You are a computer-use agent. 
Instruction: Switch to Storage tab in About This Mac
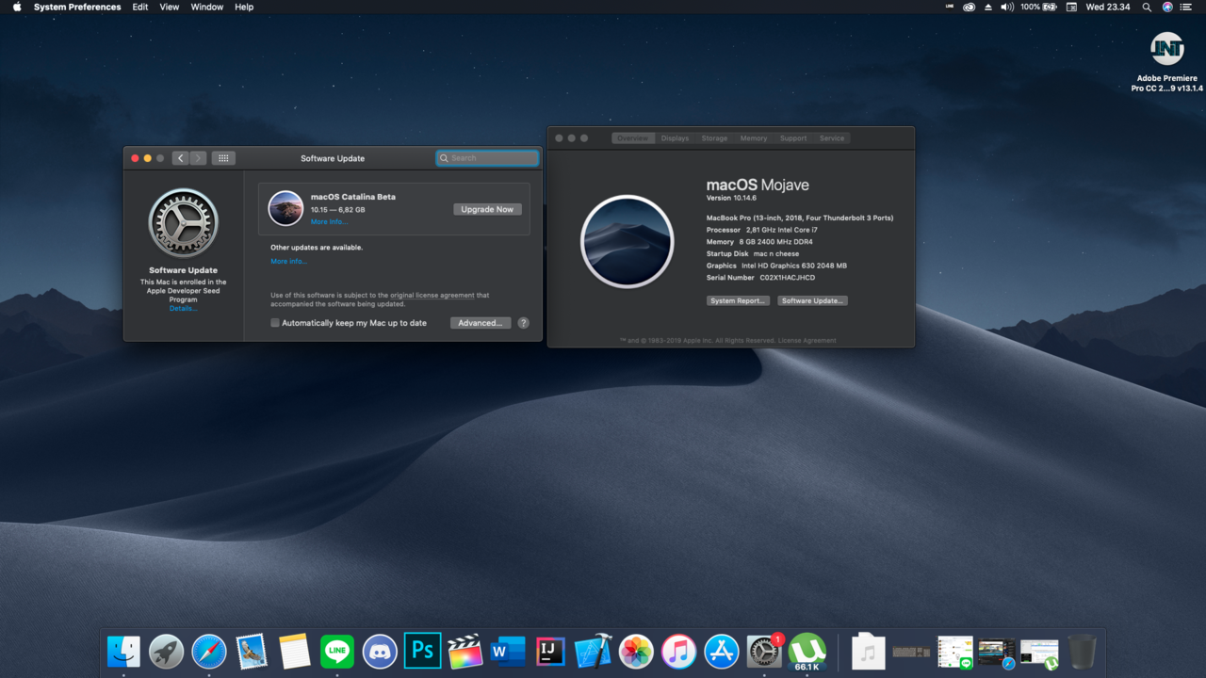pyautogui.click(x=714, y=138)
